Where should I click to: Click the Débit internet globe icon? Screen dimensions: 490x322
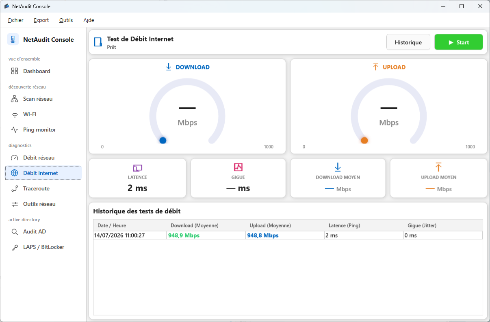pos(15,173)
